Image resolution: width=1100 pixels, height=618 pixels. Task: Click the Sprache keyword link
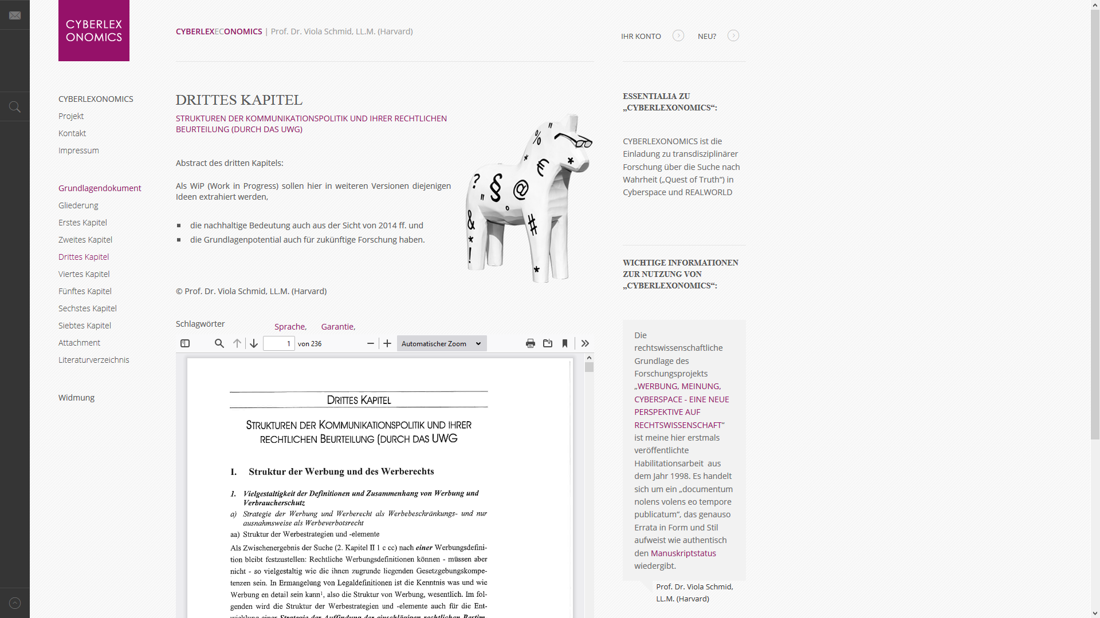(289, 327)
